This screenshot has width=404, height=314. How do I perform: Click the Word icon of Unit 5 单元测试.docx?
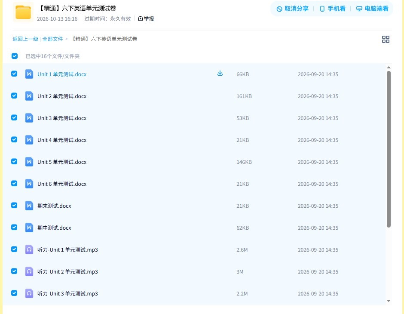pyautogui.click(x=29, y=162)
